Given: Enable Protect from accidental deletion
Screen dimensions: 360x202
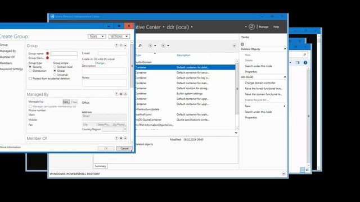Looking at the screenshot, I should (30, 79).
